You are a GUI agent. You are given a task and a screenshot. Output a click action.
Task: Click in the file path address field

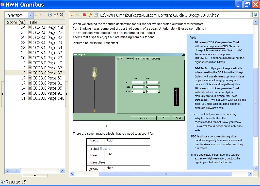pyautogui.click(x=174, y=15)
